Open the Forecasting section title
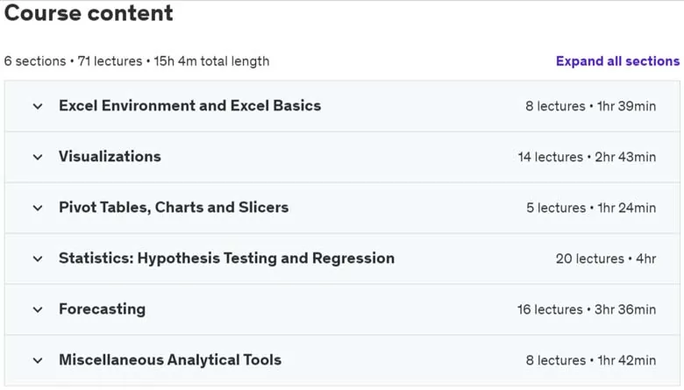The image size is (684, 390). [102, 309]
